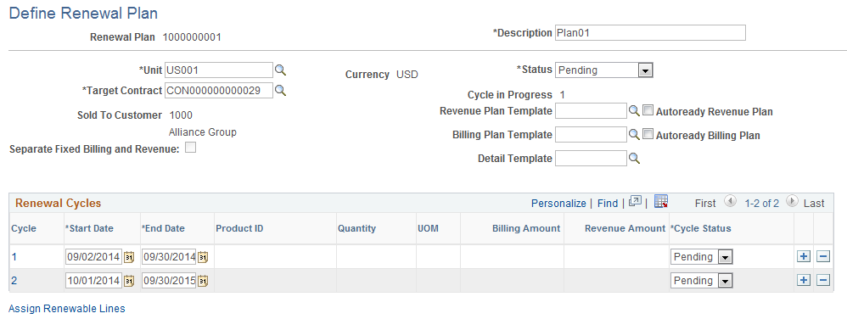Image resolution: width=847 pixels, height=319 pixels.
Task: Click the Last link in grid navigation
Action: (x=814, y=204)
